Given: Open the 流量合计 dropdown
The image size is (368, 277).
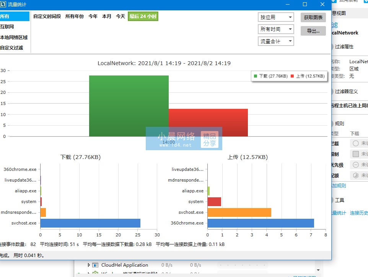Looking at the screenshot, I should [x=276, y=41].
